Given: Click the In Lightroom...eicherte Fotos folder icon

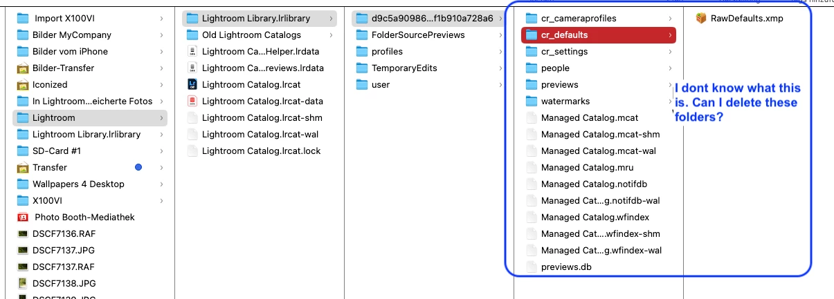Looking at the screenshot, I should (23, 101).
